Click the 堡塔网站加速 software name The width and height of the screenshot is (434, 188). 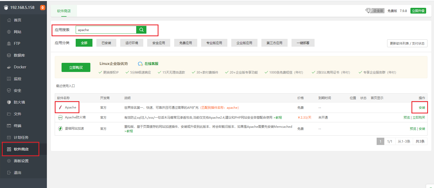coord(74,129)
